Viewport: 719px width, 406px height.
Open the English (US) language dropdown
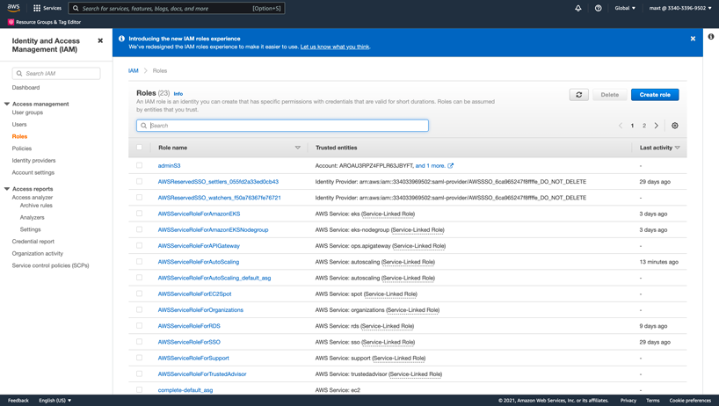[x=55, y=401]
